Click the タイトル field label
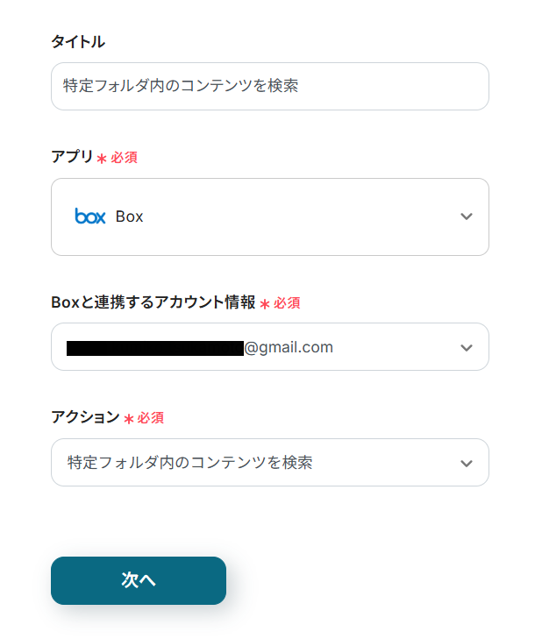This screenshot has height=639, width=542. 78,41
